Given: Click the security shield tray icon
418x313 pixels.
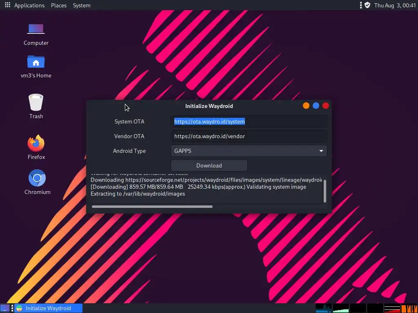Looking at the screenshot, I should pyautogui.click(x=367, y=5).
